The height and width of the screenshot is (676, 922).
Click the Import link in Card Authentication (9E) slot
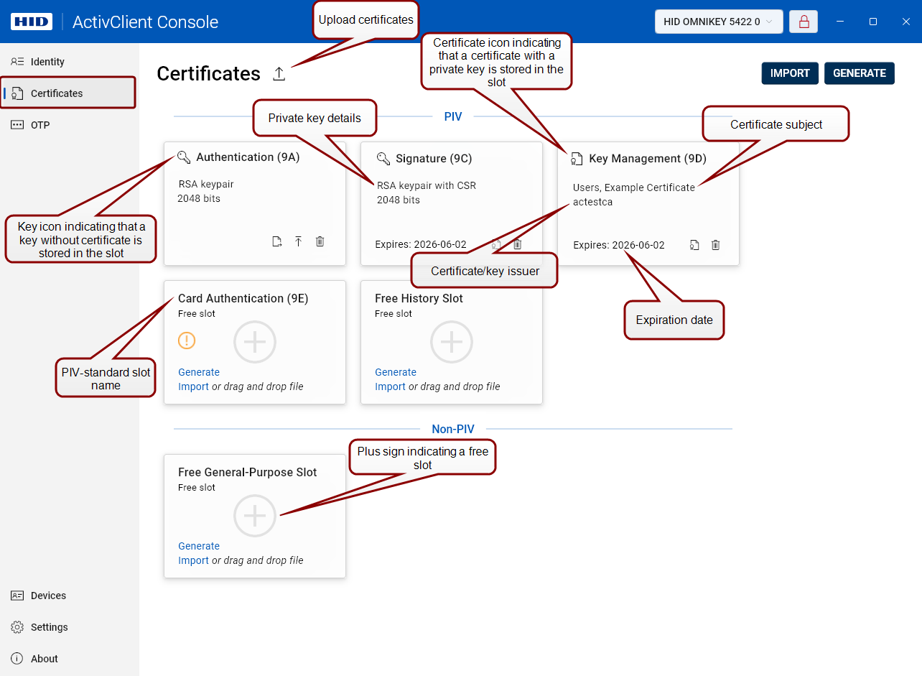pyautogui.click(x=193, y=386)
